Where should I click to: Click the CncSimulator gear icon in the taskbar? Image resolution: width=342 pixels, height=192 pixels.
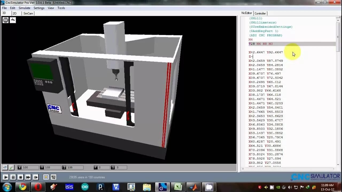[x=162, y=187]
